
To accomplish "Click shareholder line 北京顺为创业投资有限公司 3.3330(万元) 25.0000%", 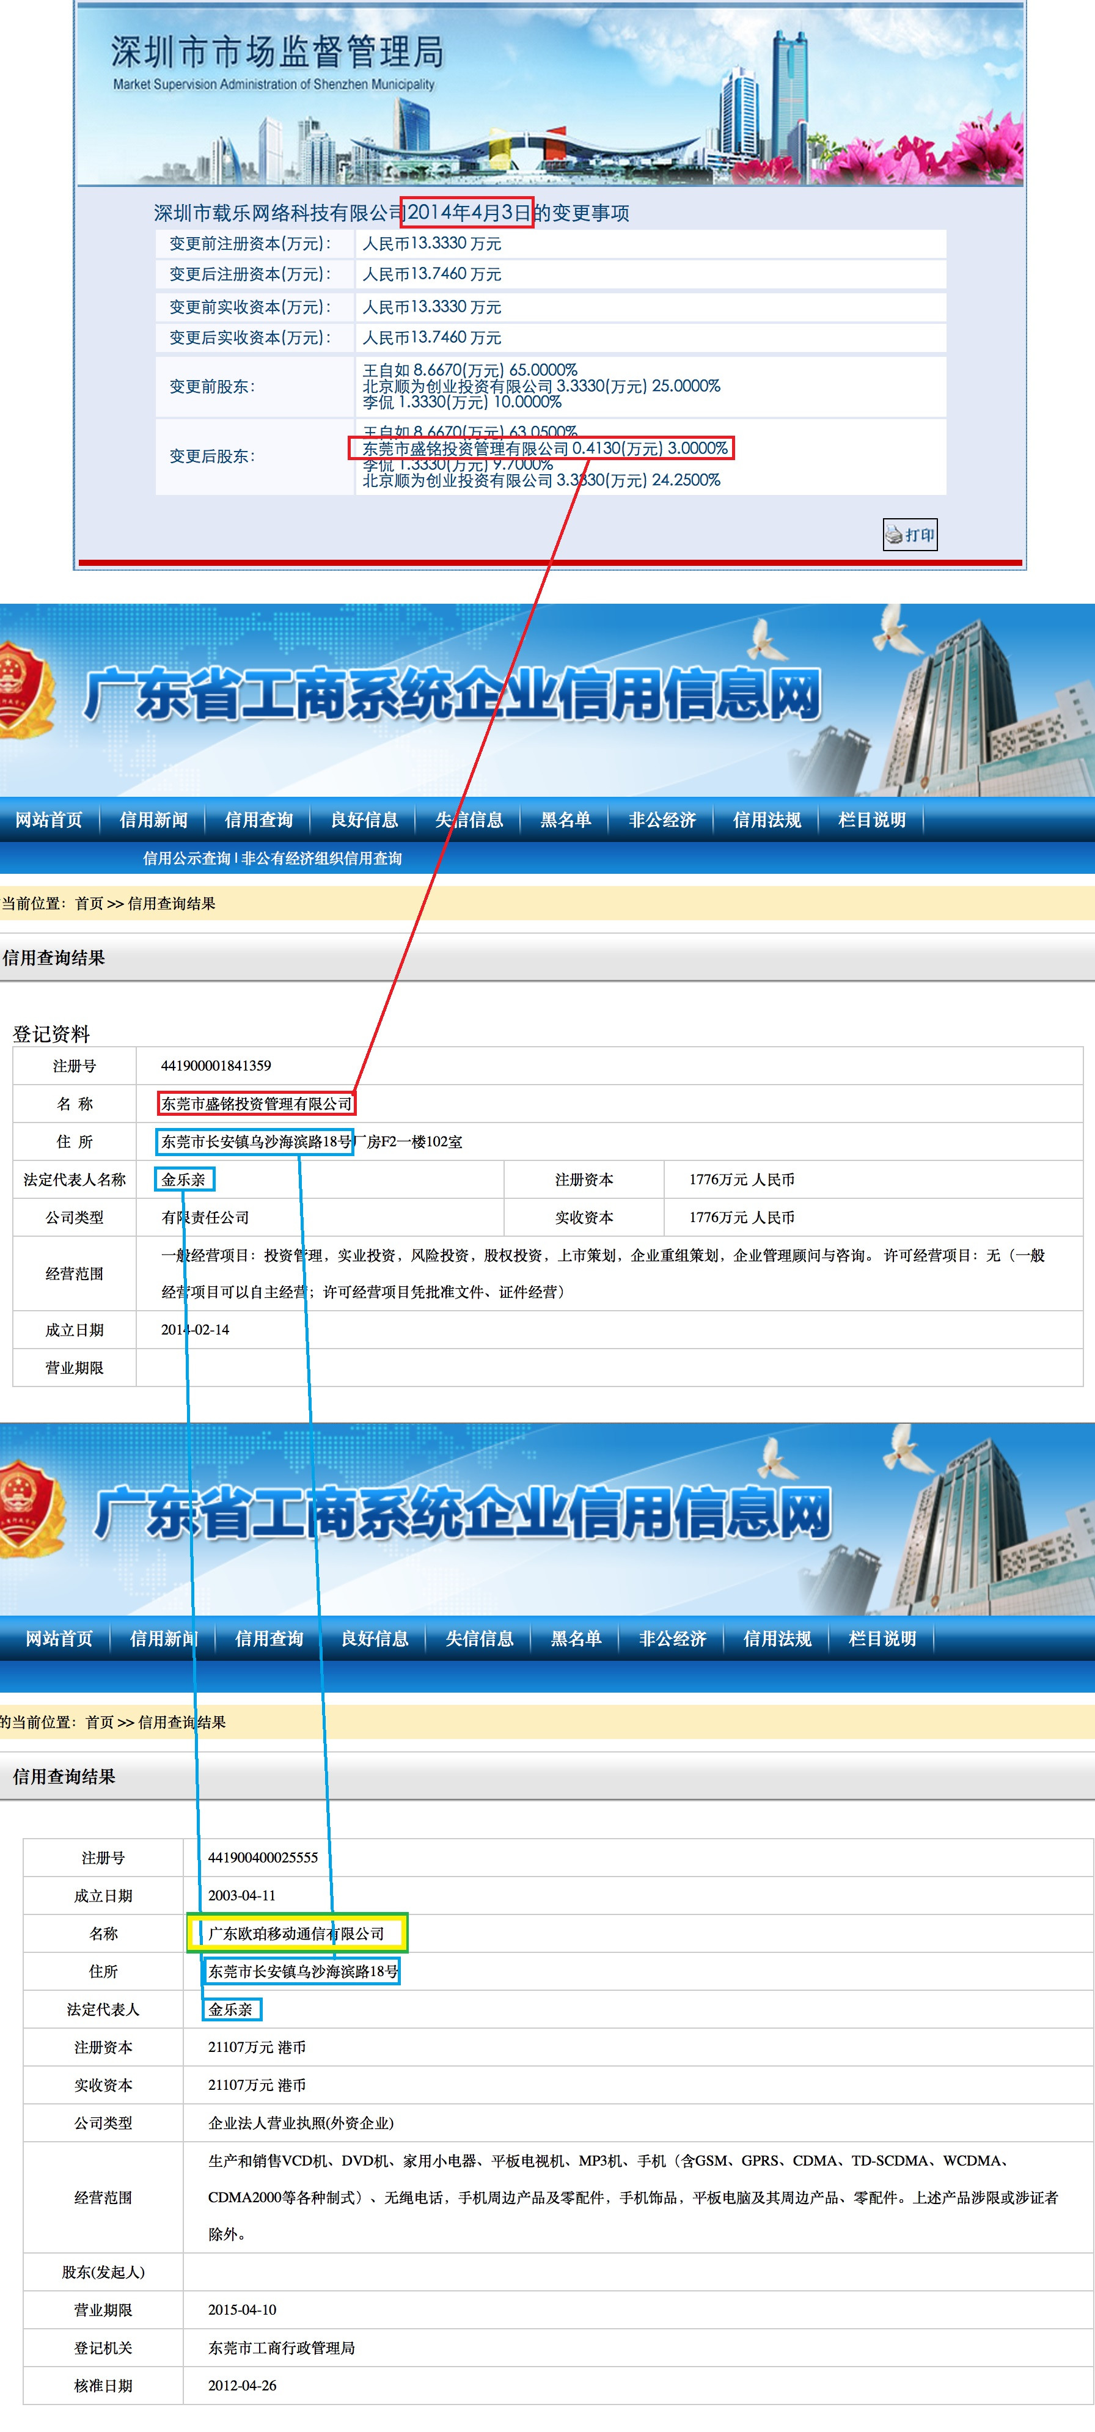I will [542, 385].
